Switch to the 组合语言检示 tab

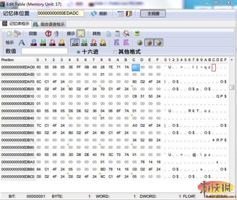coord(49,24)
